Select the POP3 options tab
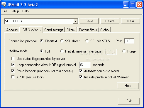The height and width of the screenshot is (108, 144). tap(31, 29)
